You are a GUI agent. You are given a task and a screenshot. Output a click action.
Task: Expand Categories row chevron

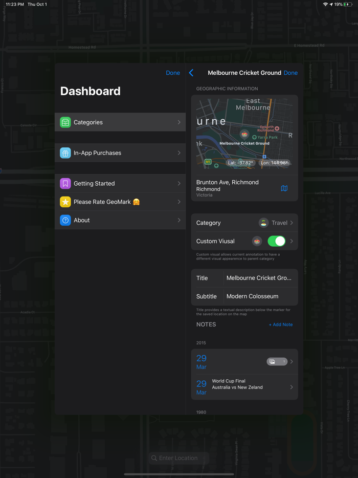[x=179, y=122]
